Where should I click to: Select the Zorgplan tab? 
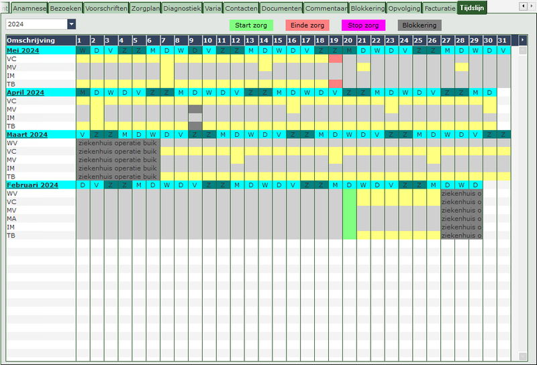pos(145,8)
